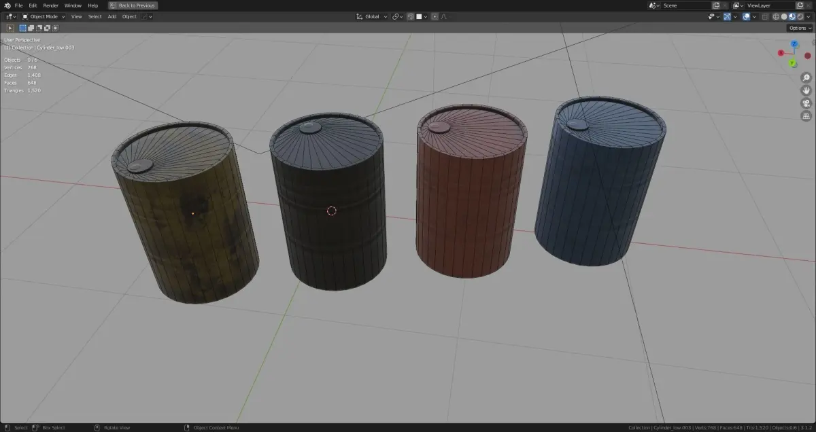Click the Blender logo icon
Viewport: 816px width, 432px height.
point(7,5)
